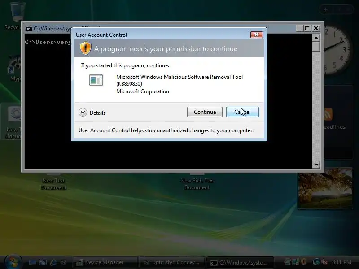This screenshot has height=269, width=359.
Task: Click Switch between windows quick launch icon
Action: (43, 262)
